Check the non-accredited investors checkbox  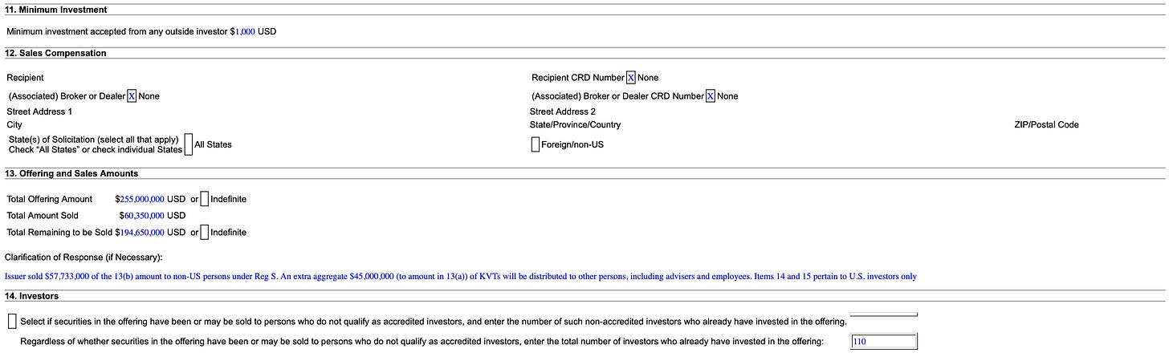12,321
